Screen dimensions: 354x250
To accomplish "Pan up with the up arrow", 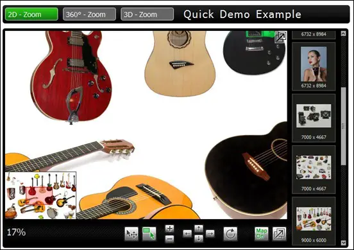I will [199, 229].
